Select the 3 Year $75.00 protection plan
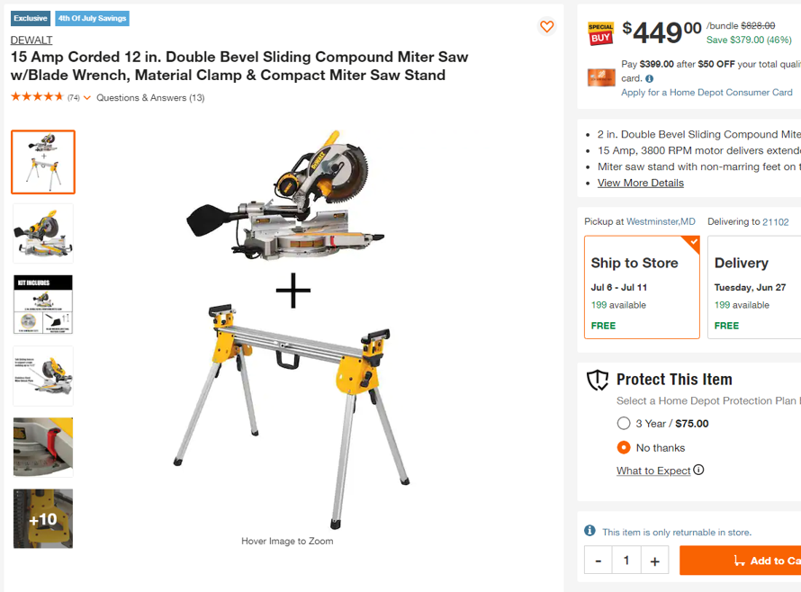Viewport: 801px width, 592px height. (x=624, y=423)
